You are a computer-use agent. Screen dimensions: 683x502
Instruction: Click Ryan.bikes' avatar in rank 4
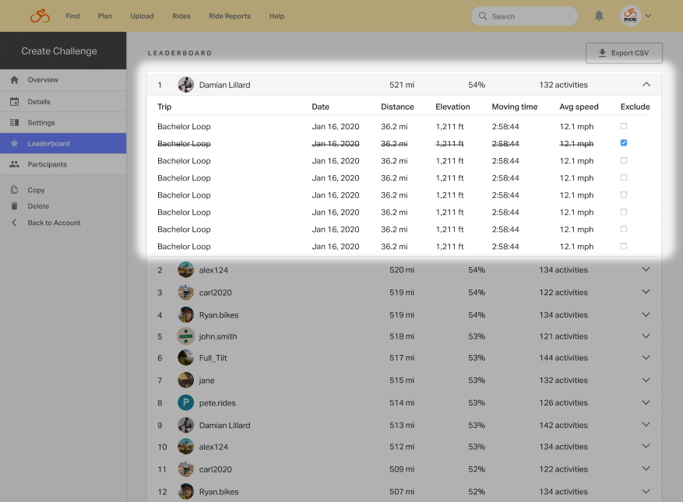click(x=185, y=314)
